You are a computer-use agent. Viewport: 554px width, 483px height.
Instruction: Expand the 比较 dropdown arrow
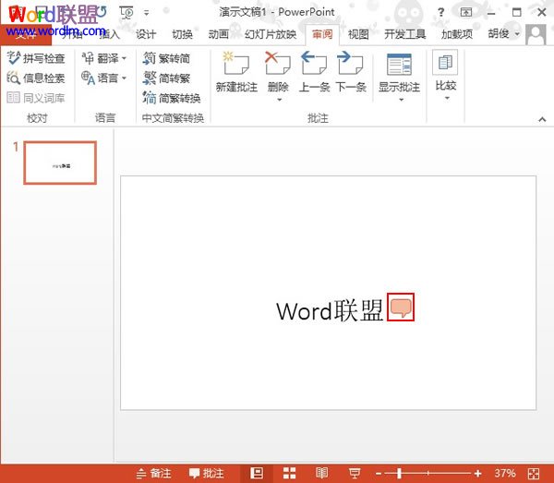click(x=447, y=98)
